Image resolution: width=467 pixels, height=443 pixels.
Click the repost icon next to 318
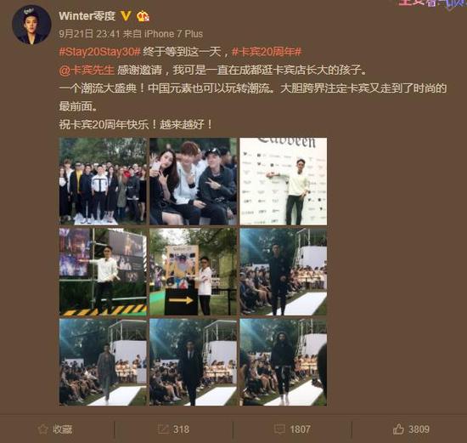pyautogui.click(x=163, y=429)
